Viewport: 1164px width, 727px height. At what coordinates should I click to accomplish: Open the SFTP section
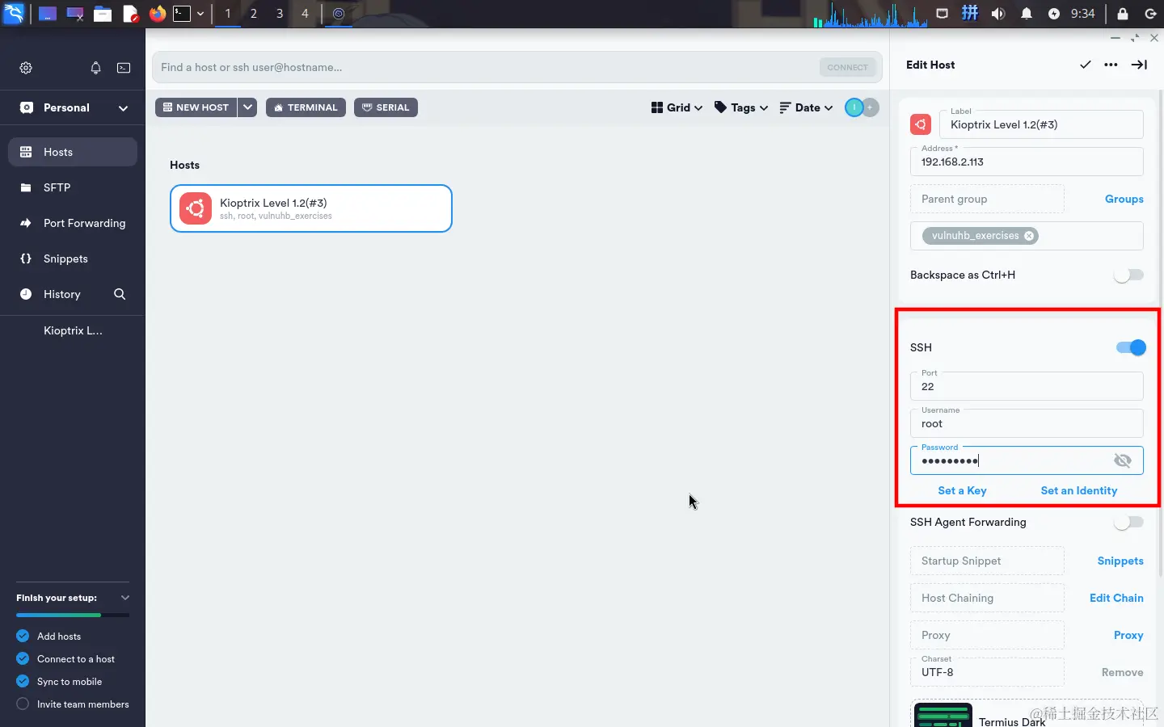tap(73, 187)
